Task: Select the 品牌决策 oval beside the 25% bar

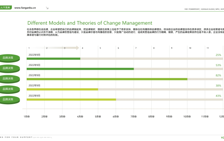Action: pyautogui.click(x=9, y=58)
